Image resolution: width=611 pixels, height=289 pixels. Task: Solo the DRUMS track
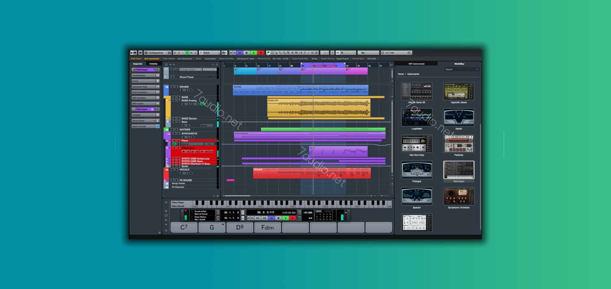point(176,87)
